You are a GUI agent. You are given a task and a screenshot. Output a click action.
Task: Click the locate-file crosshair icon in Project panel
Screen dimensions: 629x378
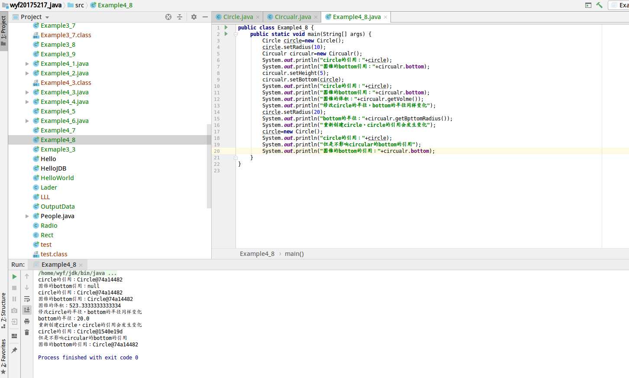tap(168, 17)
